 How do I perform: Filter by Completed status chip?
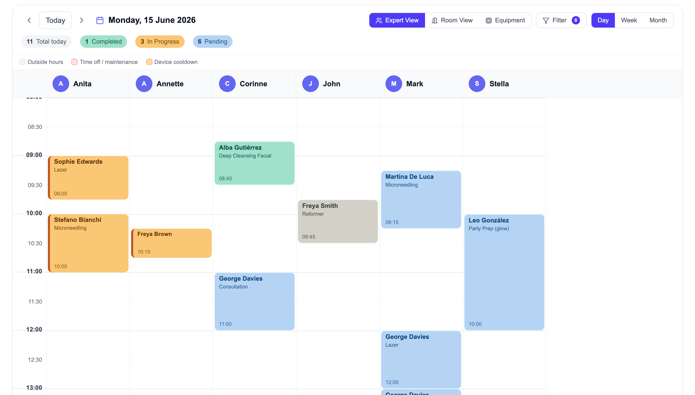[104, 42]
